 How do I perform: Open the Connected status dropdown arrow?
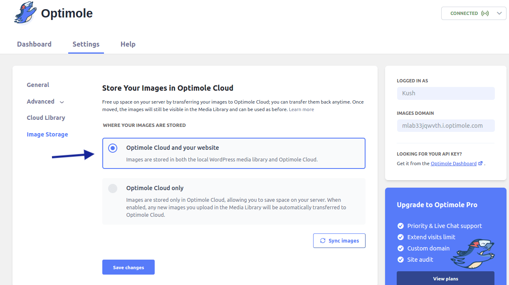499,13
